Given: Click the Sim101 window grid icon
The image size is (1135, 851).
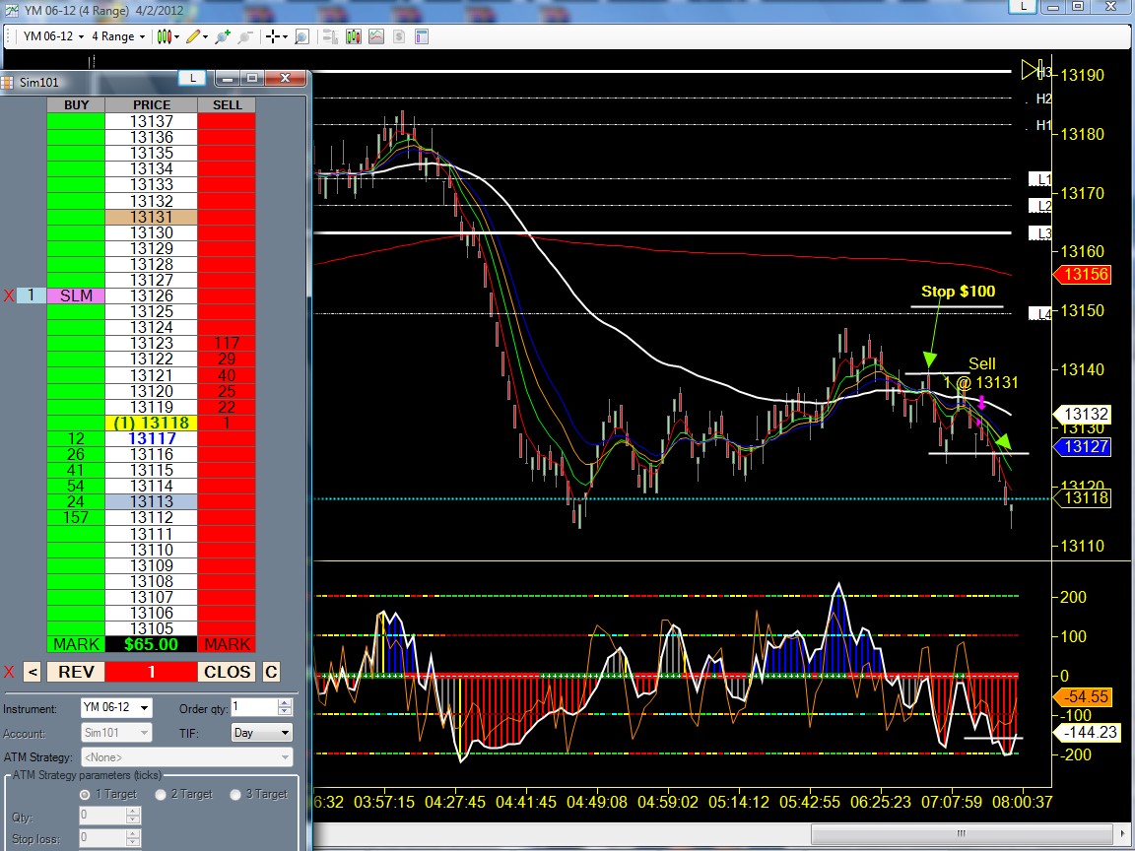Looking at the screenshot, I should 7,82.
